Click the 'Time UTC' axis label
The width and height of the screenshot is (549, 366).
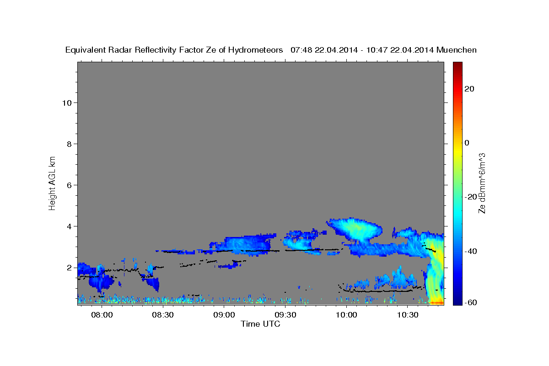click(x=260, y=324)
